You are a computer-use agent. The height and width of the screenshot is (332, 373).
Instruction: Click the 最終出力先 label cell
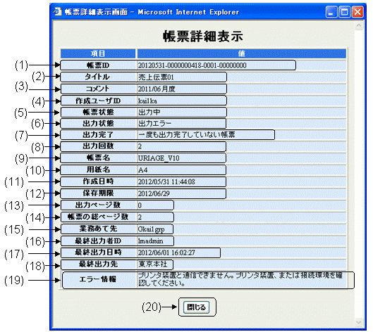(x=98, y=264)
